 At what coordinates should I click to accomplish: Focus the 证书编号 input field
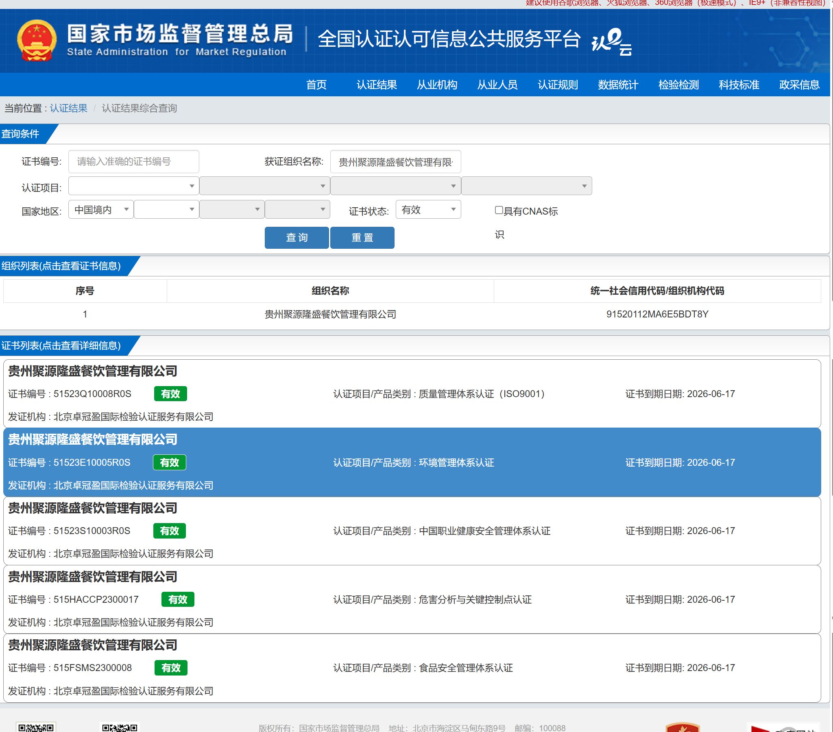tap(134, 162)
